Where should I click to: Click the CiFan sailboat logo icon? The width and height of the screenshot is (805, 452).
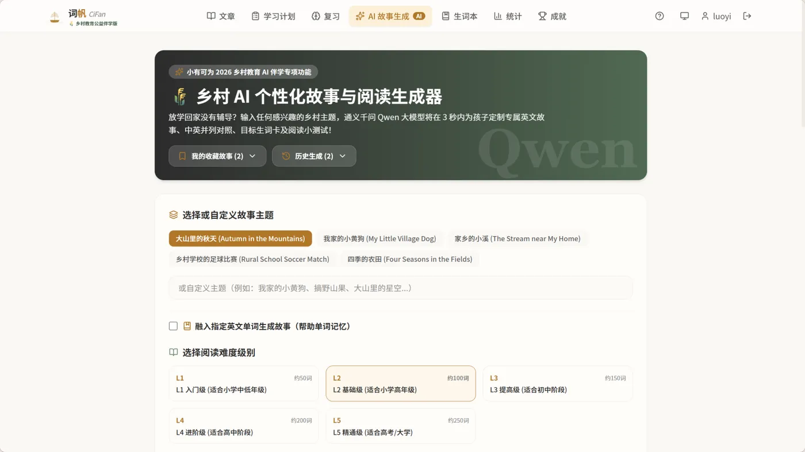click(x=55, y=17)
